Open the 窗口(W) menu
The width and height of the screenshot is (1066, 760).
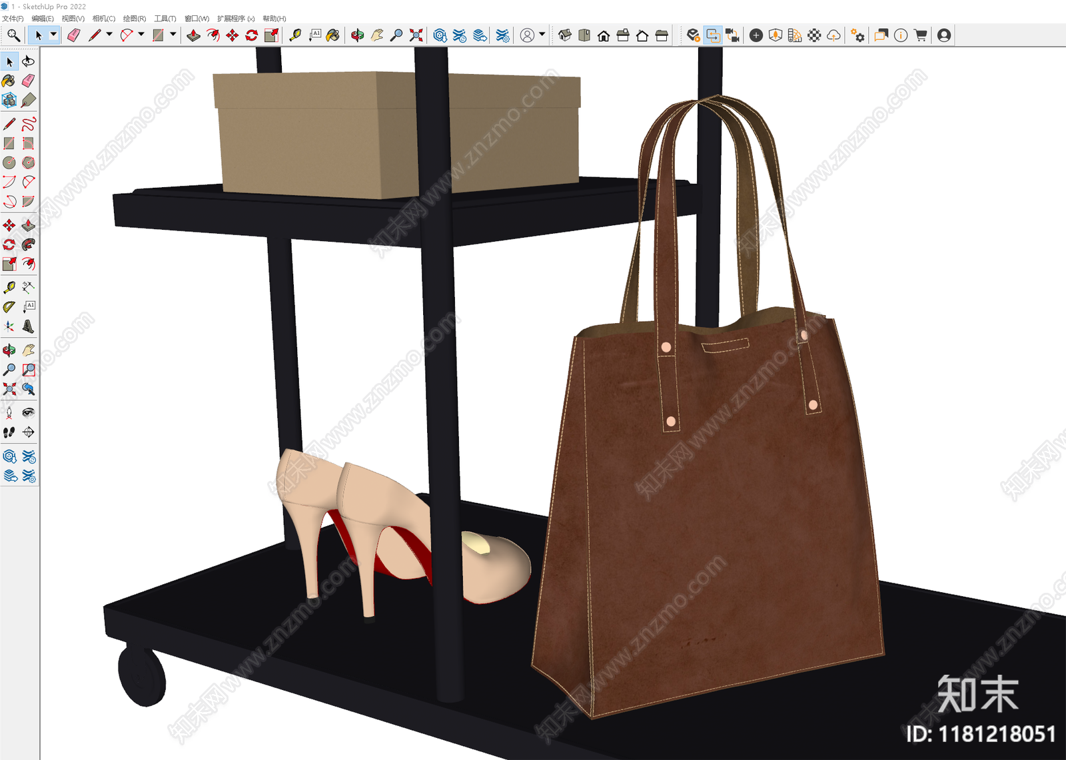197,19
